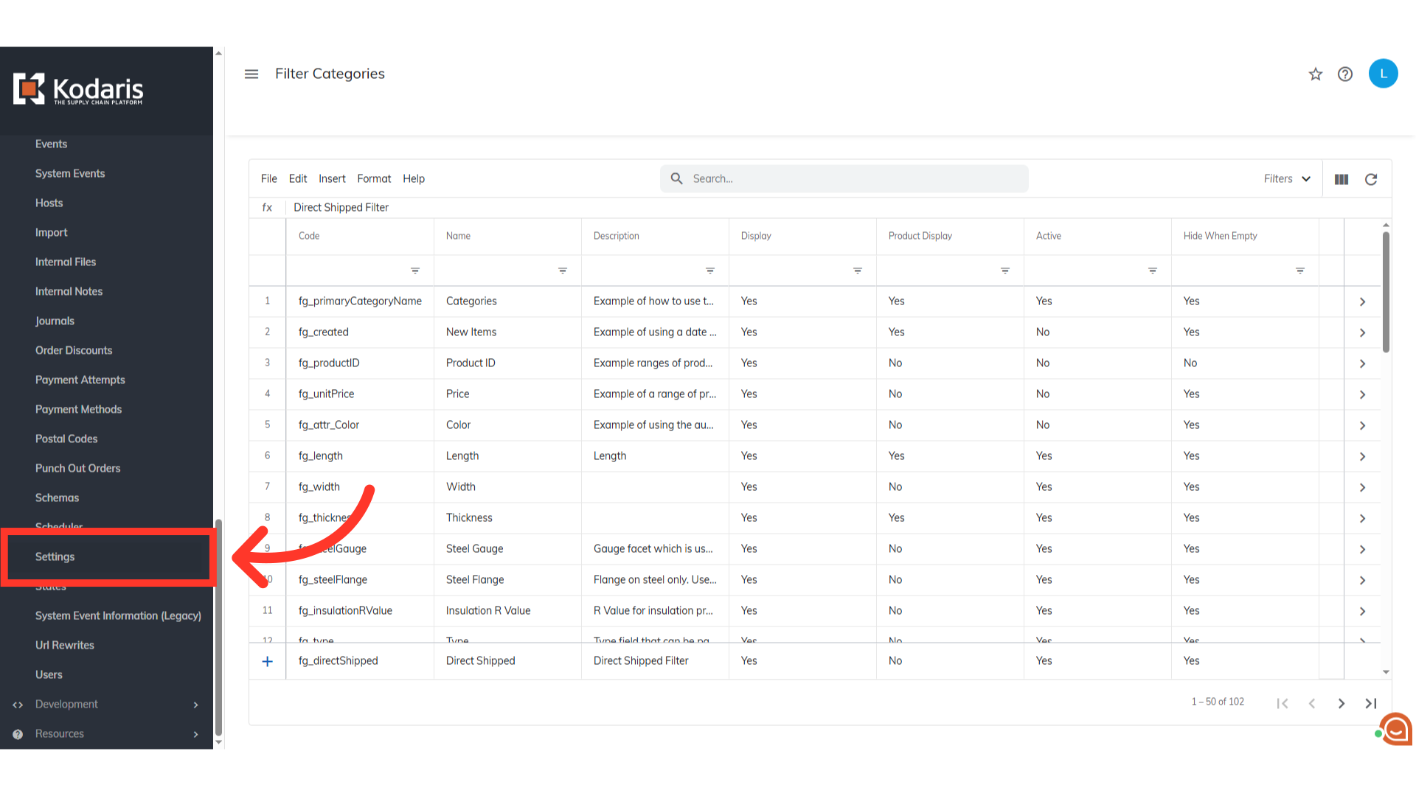
Task: Click the columns view icon
Action: coord(1342,179)
